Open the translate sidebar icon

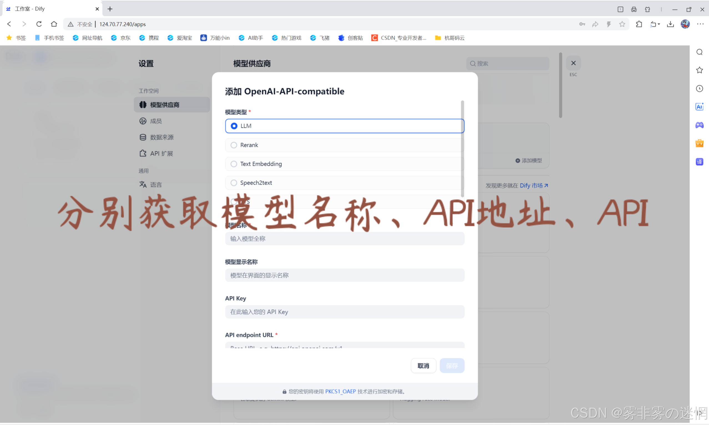(699, 162)
